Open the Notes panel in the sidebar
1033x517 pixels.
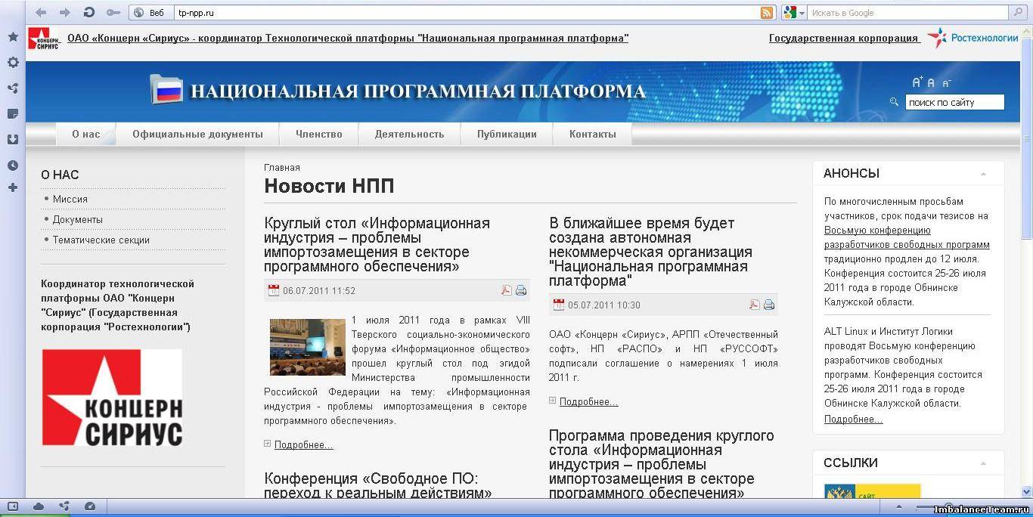[x=13, y=114]
